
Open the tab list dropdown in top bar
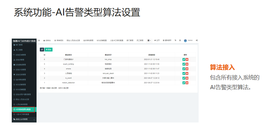[x=149, y=40]
